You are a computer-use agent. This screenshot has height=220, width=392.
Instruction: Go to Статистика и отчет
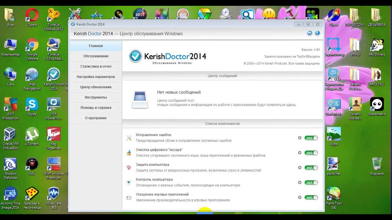(96, 66)
